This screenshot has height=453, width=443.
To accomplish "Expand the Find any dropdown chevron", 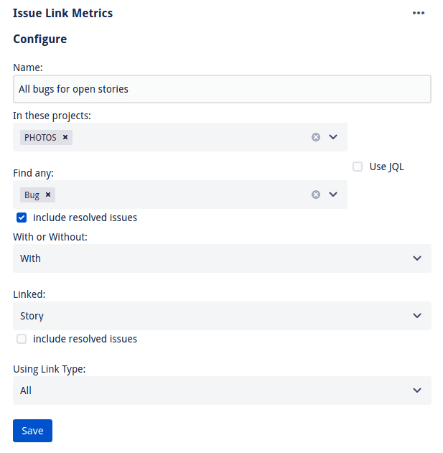I will click(x=333, y=195).
